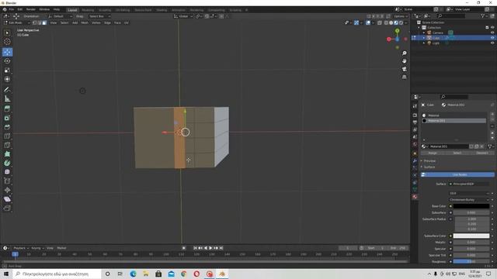
Task: Select the Bevel tool
Action: [7, 127]
